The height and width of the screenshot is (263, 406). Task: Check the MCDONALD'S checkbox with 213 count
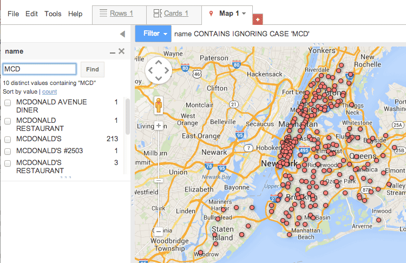[x=8, y=140]
